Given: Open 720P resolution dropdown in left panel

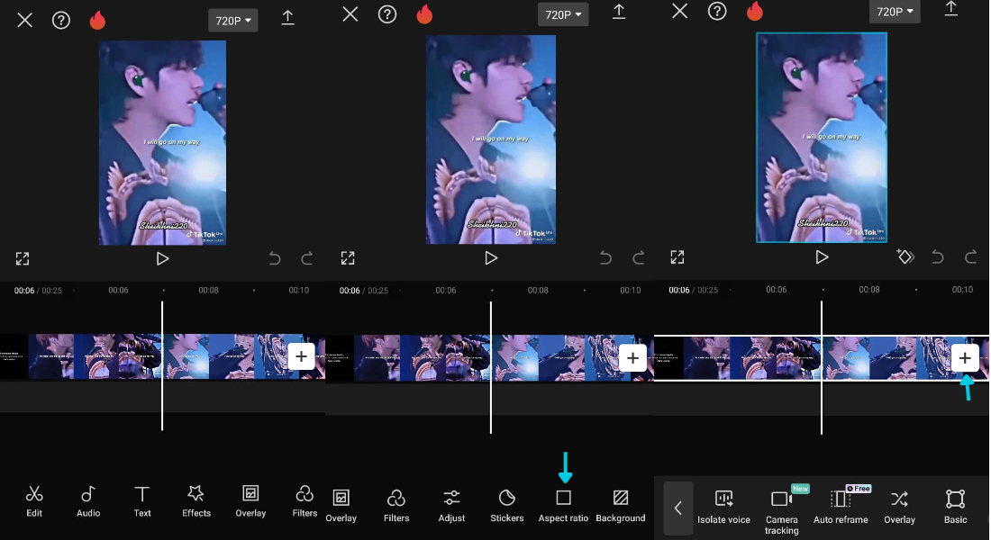Looking at the screenshot, I should coord(233,20).
